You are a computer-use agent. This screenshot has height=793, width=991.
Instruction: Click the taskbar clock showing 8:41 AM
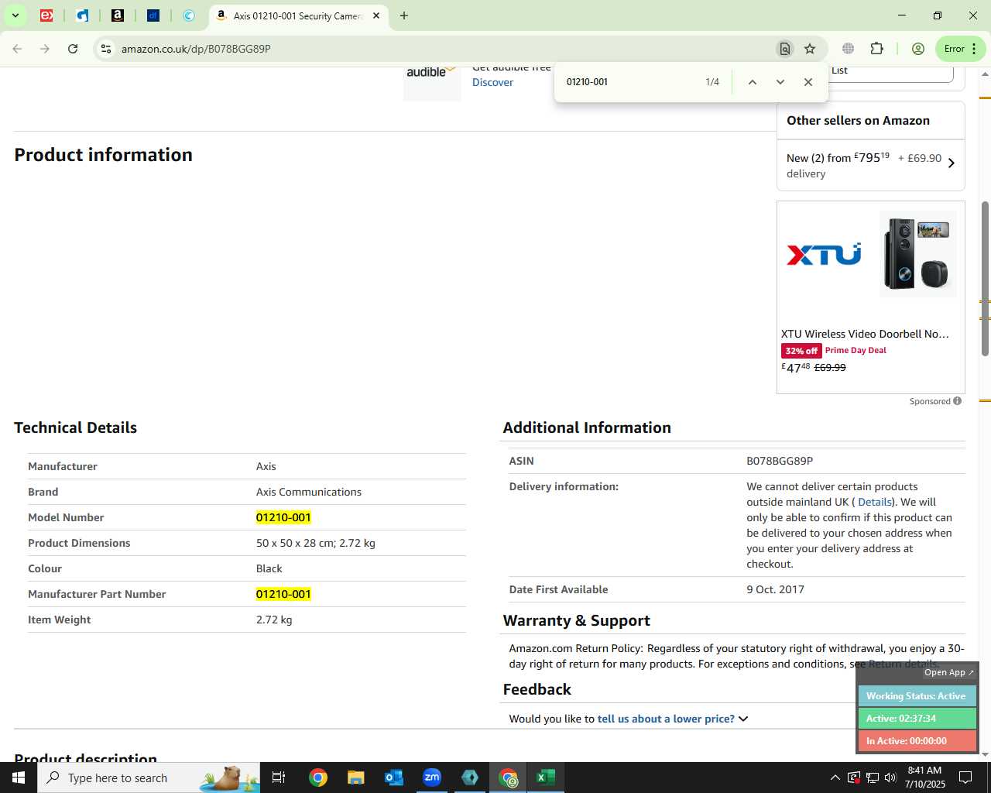(924, 778)
